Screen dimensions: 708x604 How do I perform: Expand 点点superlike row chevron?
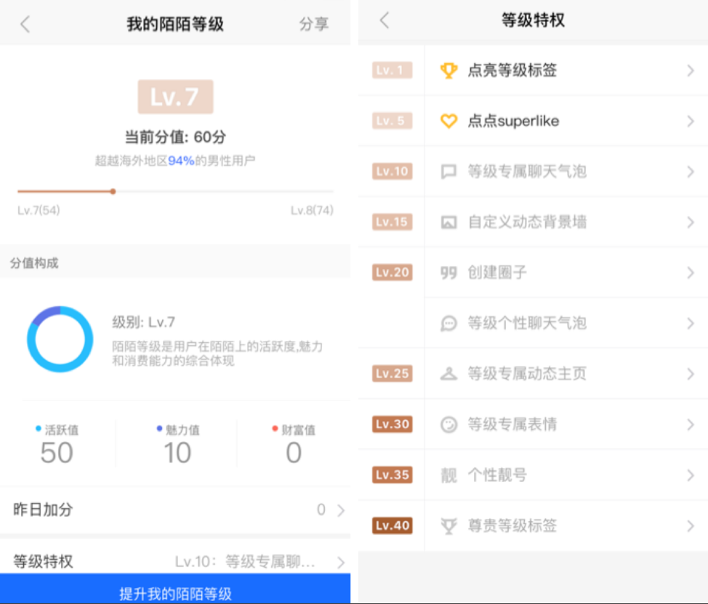point(690,121)
